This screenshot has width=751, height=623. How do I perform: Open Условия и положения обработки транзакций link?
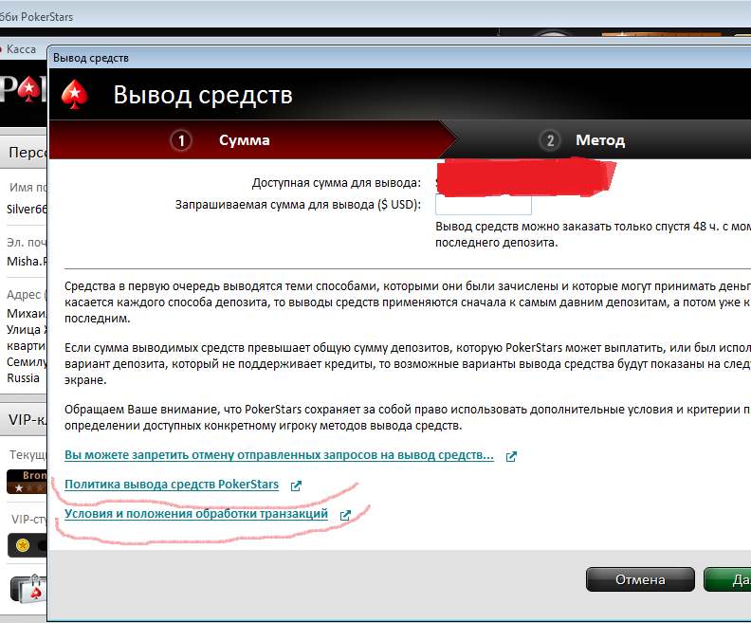196,514
